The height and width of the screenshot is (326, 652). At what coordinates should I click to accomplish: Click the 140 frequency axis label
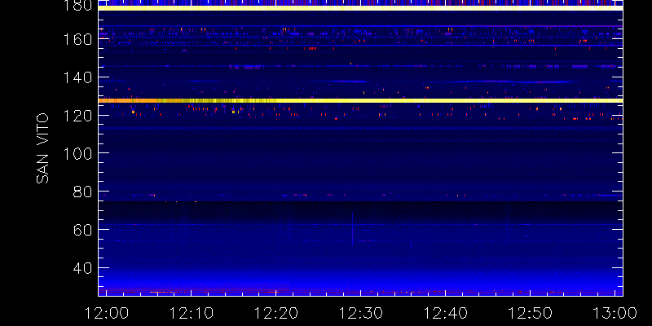click(x=77, y=77)
